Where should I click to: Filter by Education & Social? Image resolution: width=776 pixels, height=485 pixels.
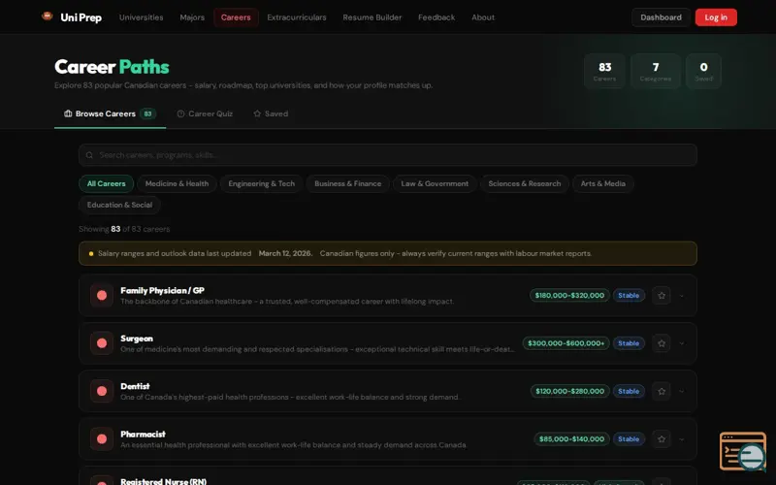tap(119, 205)
